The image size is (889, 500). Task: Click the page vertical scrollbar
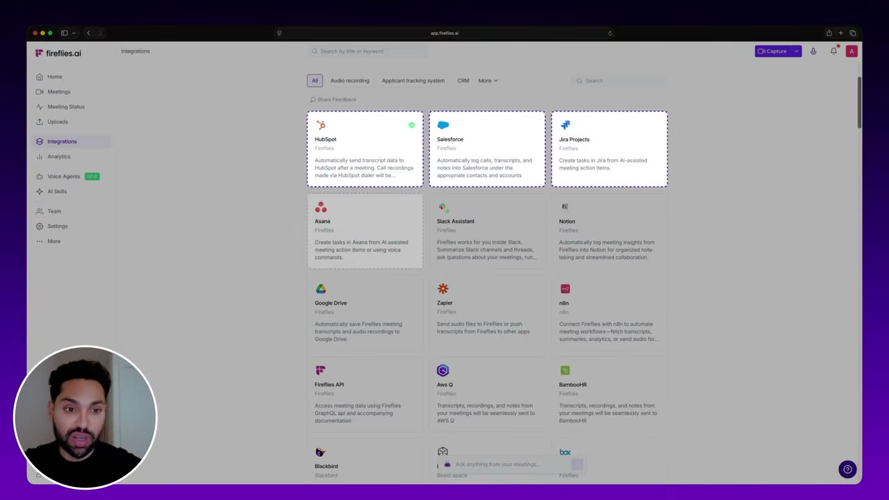coord(859,102)
